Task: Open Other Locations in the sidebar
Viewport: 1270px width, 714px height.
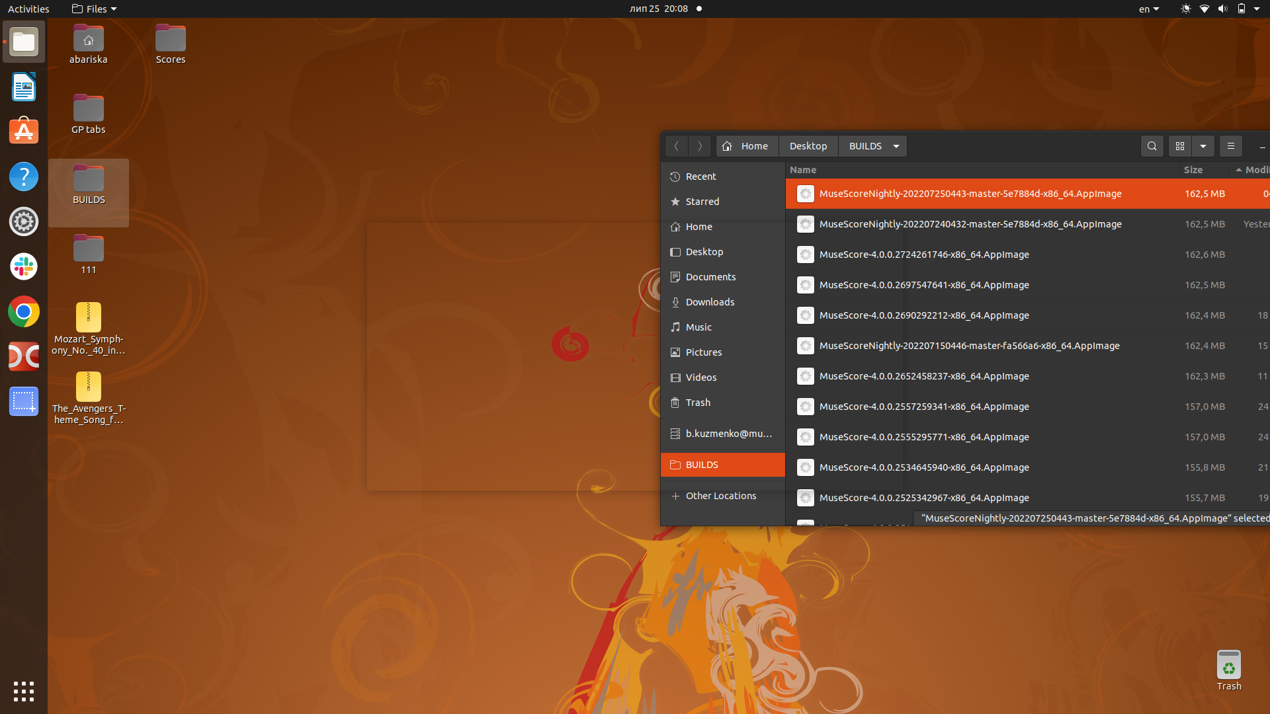Action: (721, 496)
